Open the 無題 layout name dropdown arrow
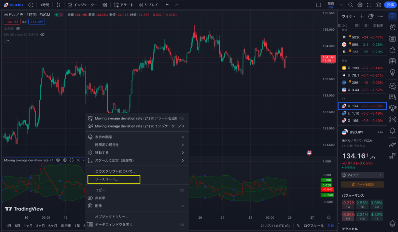Viewport: 398px width, 232px height. pos(341,5)
